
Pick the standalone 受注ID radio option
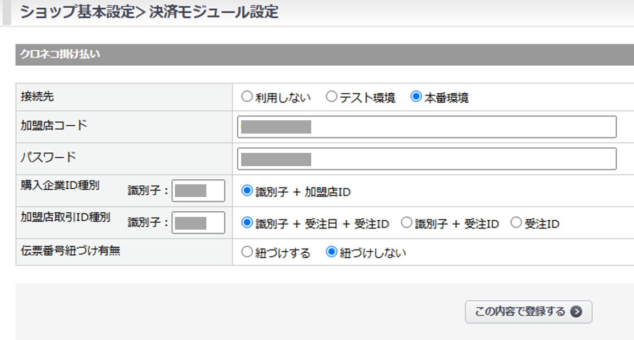(516, 224)
